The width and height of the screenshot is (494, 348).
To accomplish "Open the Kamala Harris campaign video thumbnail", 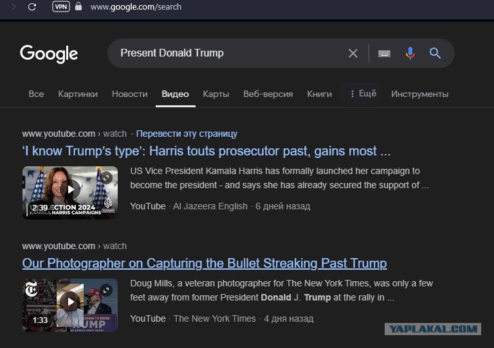I will (70, 193).
